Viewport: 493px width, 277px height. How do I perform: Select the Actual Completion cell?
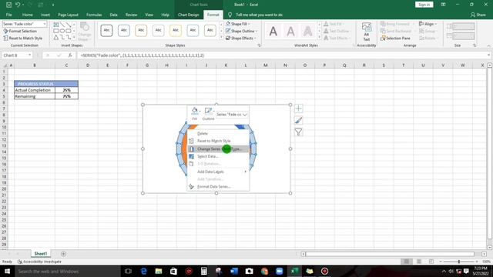click(35, 90)
